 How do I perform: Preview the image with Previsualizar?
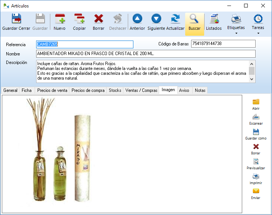[x=256, y=164]
